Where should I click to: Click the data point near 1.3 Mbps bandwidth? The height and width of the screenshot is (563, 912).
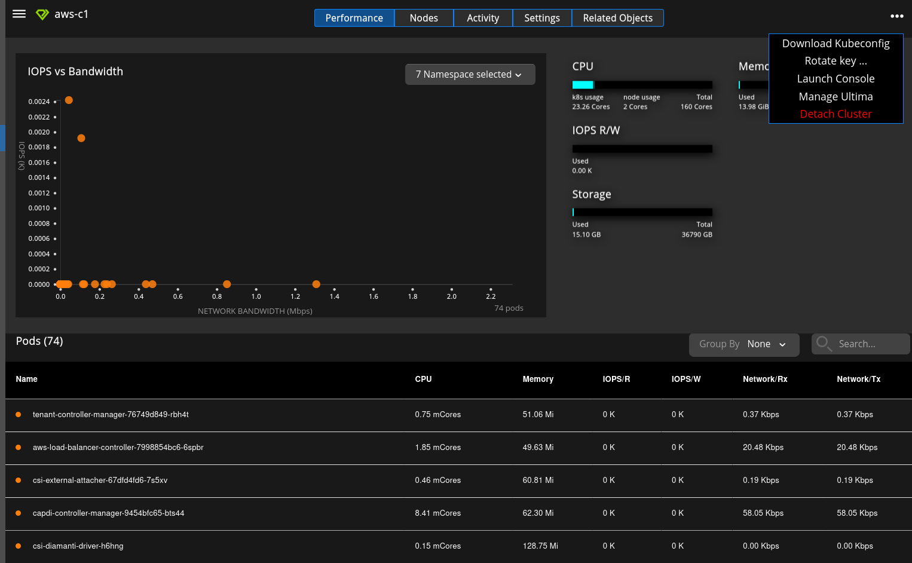[316, 284]
